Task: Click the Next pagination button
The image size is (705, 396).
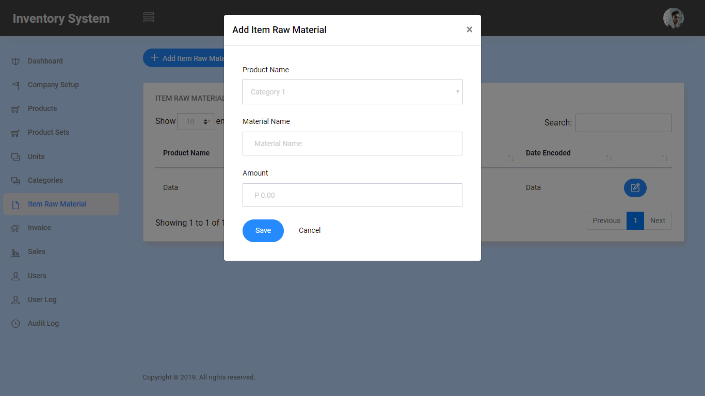Action: 658,220
